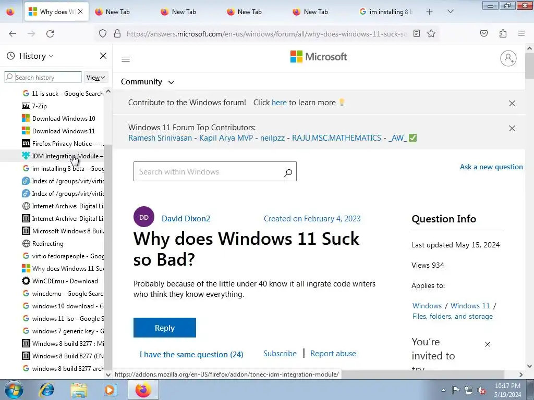Close the History sidebar

(x=103, y=56)
